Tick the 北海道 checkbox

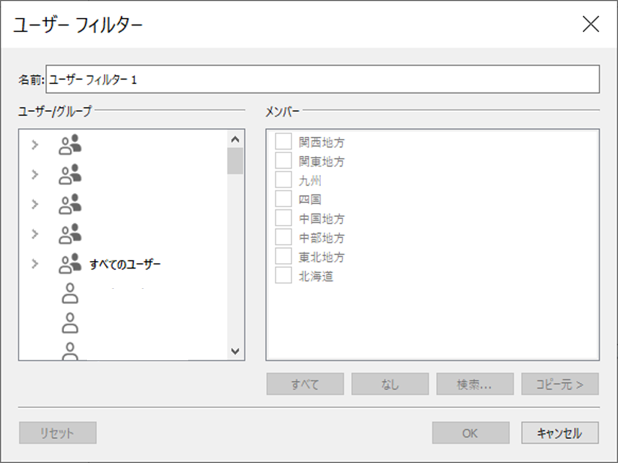[x=283, y=276]
